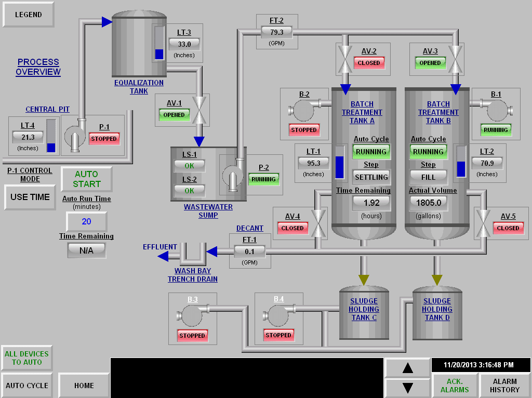Click the USE TIME control mode button
The image size is (532, 398).
30,197
